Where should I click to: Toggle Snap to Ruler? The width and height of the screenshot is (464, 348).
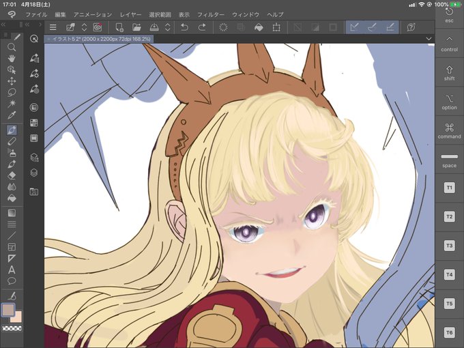pyautogui.click(x=354, y=27)
